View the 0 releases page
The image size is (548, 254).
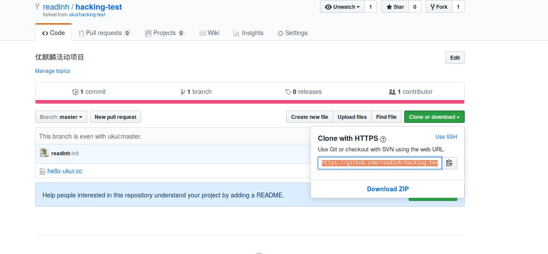coord(303,92)
